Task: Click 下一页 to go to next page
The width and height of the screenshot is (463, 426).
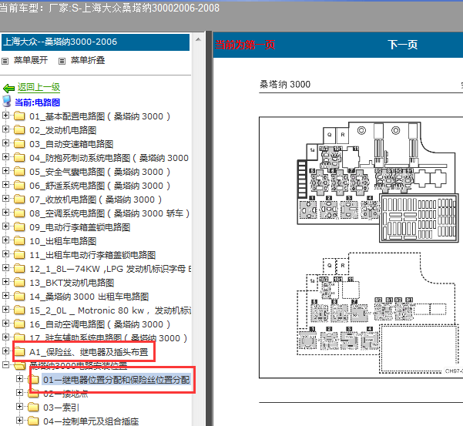Action: [402, 45]
